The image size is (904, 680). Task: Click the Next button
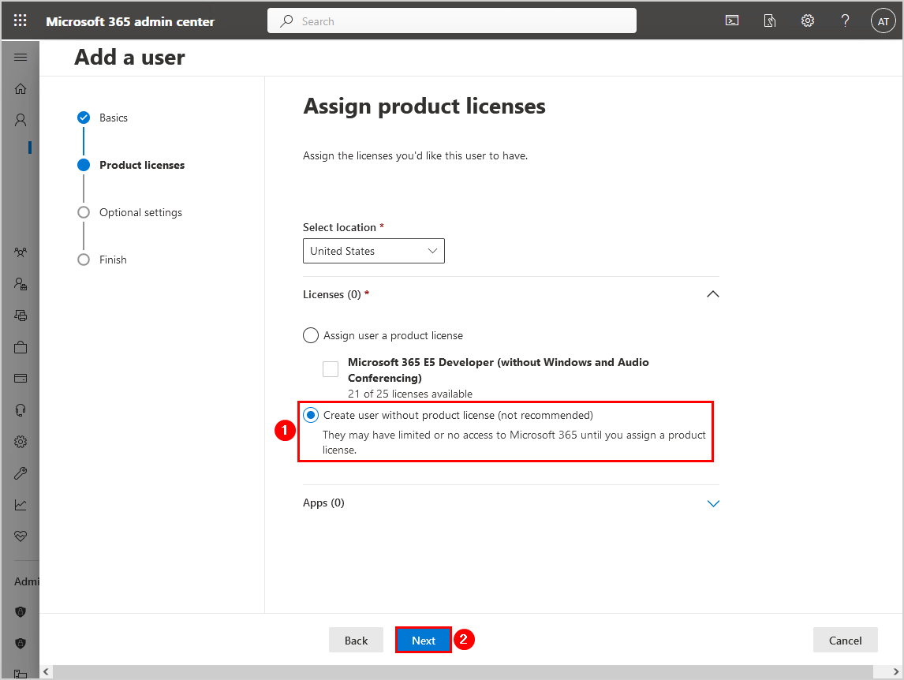pyautogui.click(x=424, y=641)
